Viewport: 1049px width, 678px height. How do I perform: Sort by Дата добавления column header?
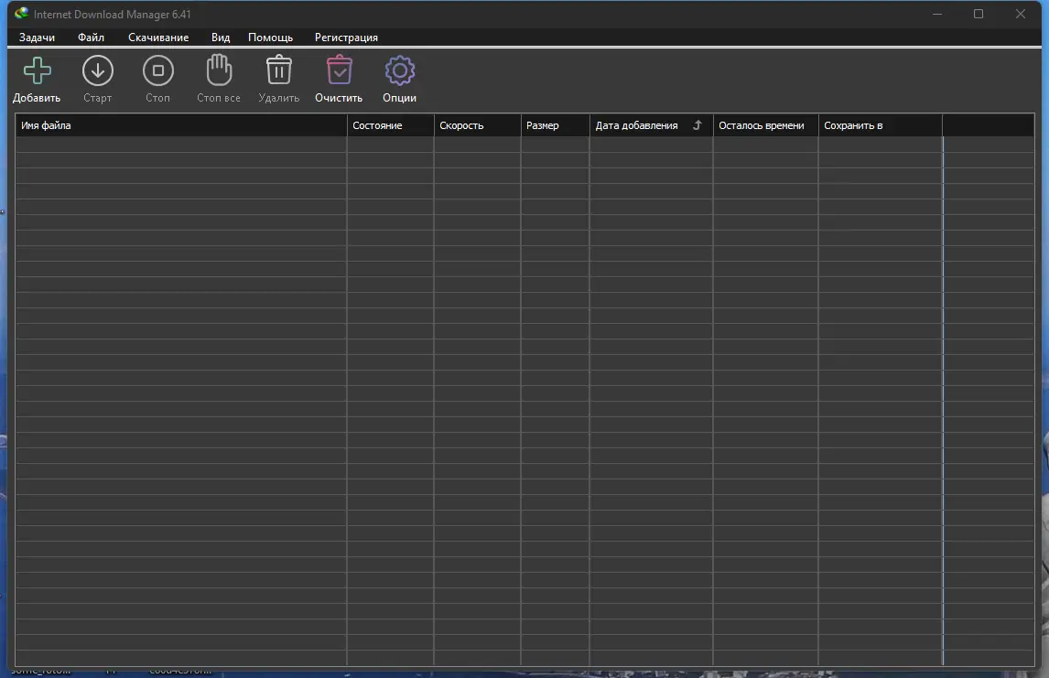pyautogui.click(x=652, y=125)
